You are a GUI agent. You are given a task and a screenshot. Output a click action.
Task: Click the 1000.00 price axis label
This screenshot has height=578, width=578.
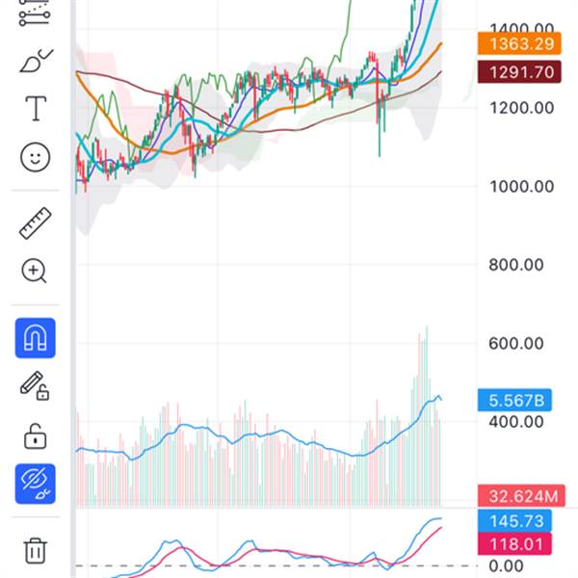[x=521, y=187]
